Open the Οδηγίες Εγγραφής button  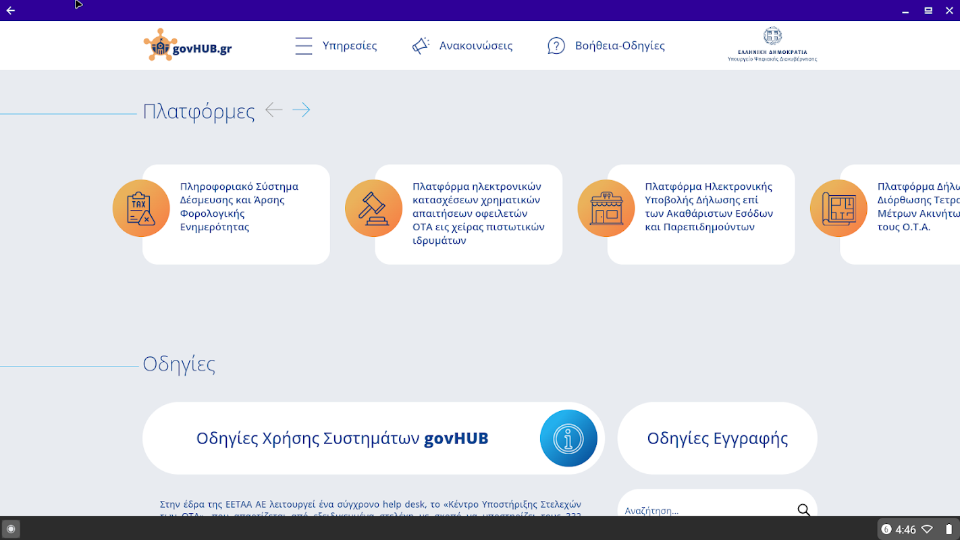[717, 439]
